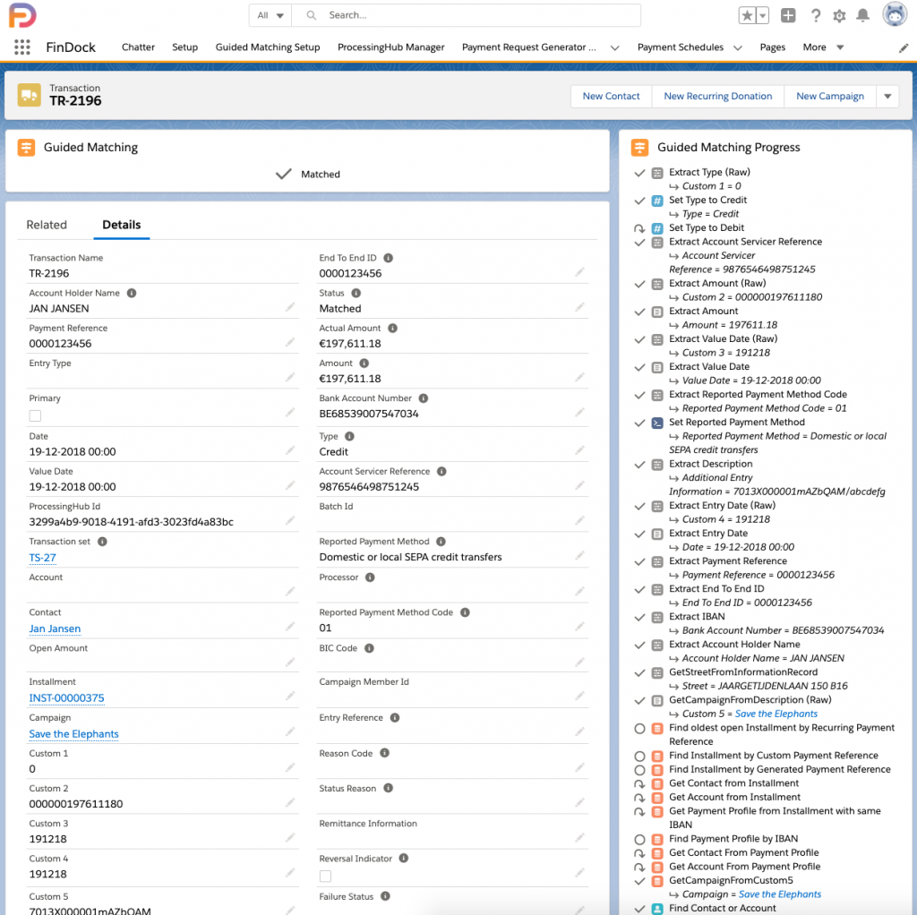Expand the Favorites list dropdown arrow
The width and height of the screenshot is (917, 915).
[763, 16]
